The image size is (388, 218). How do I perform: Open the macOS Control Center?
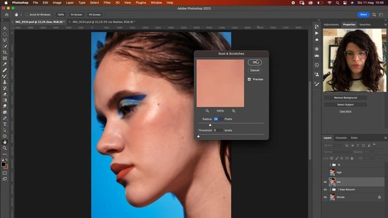pyautogui.click(x=345, y=2)
